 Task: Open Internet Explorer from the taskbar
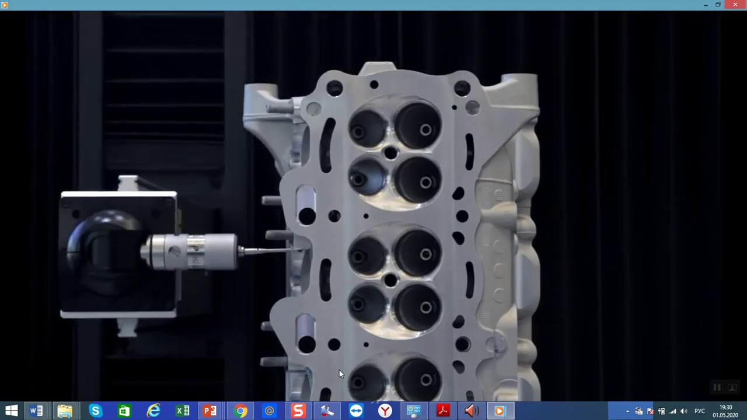153,411
